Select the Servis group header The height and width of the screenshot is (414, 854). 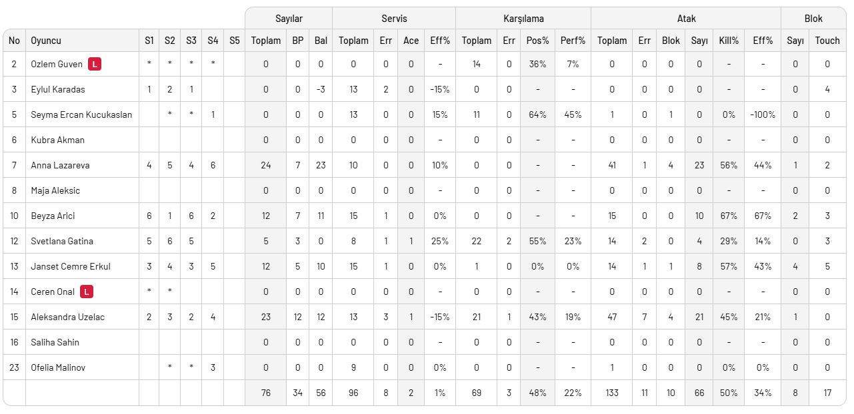click(x=394, y=19)
